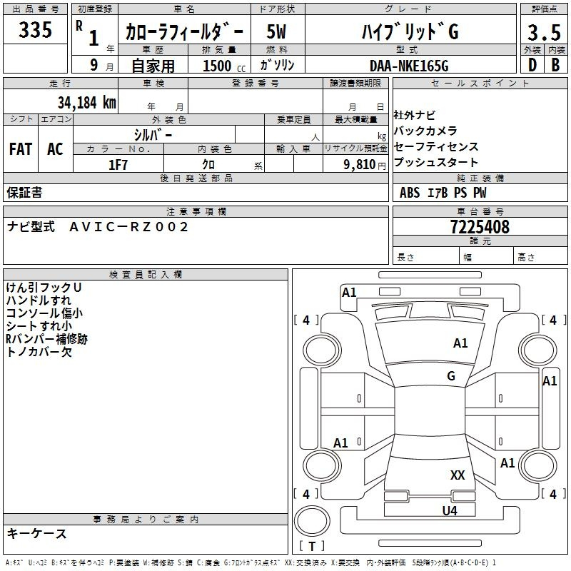Select the 注意事項欄 header

pyautogui.click(x=196, y=211)
